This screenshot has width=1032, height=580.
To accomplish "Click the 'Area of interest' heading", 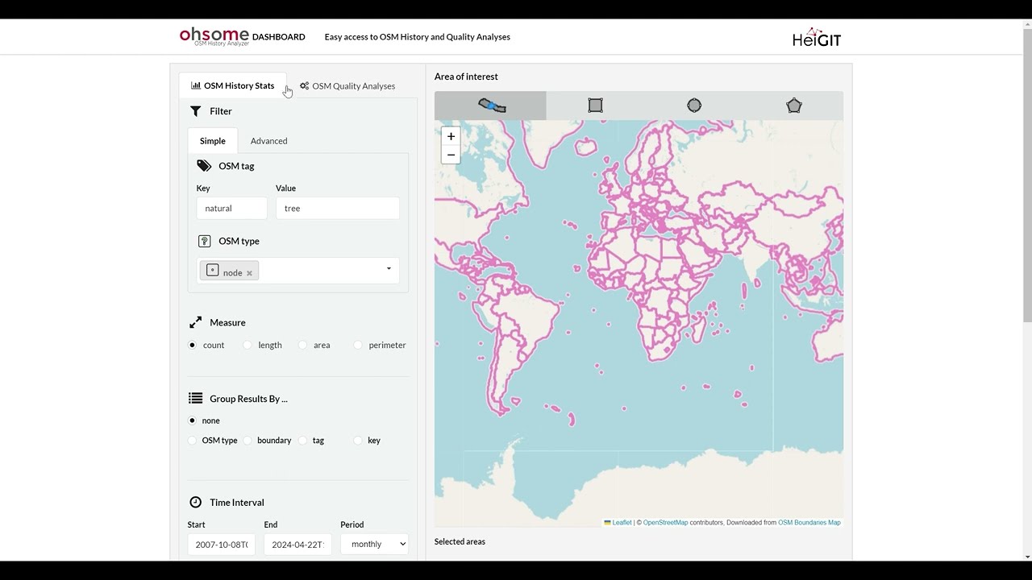I will (466, 77).
